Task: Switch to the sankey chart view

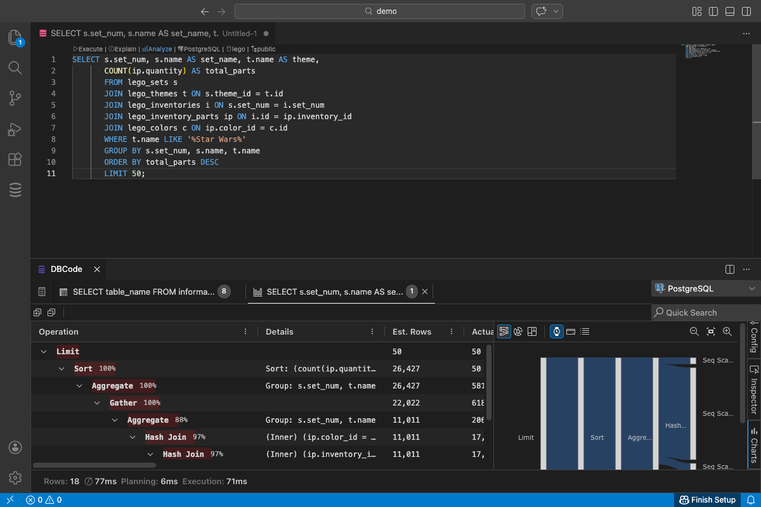Action: tap(504, 331)
